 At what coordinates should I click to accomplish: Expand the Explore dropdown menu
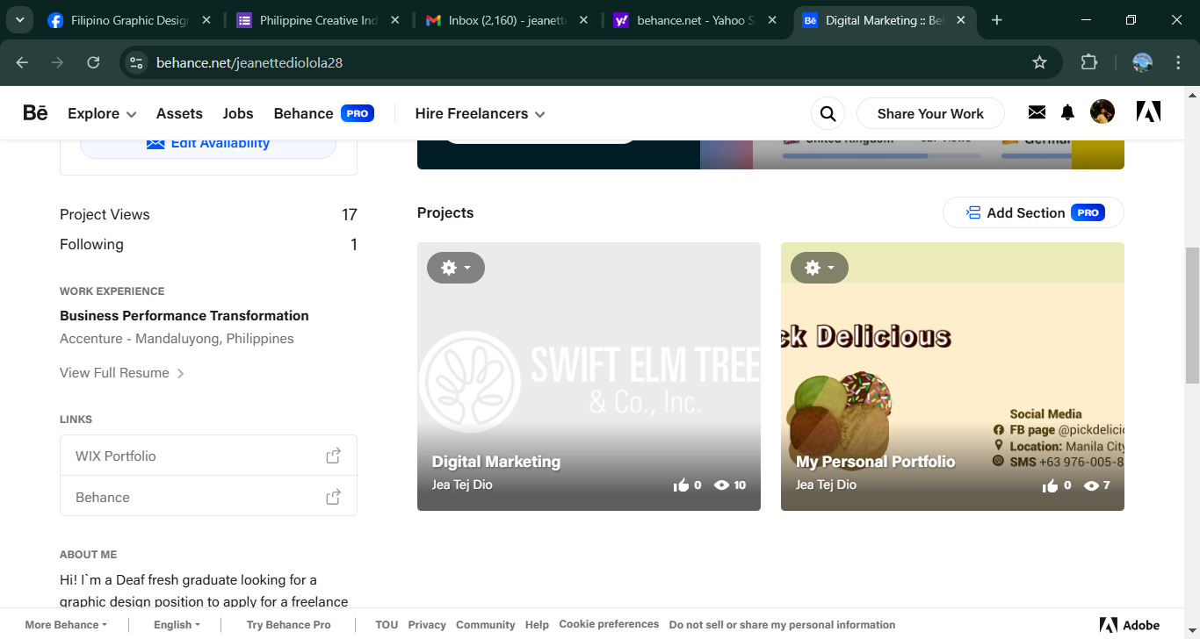tap(102, 113)
